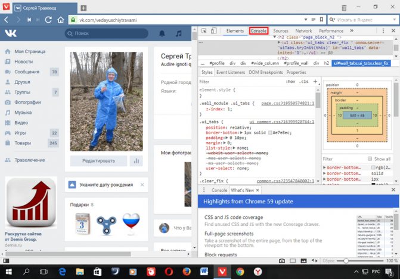Switch to Console tab in DevTools
This screenshot has width=400, height=279.
tap(258, 31)
